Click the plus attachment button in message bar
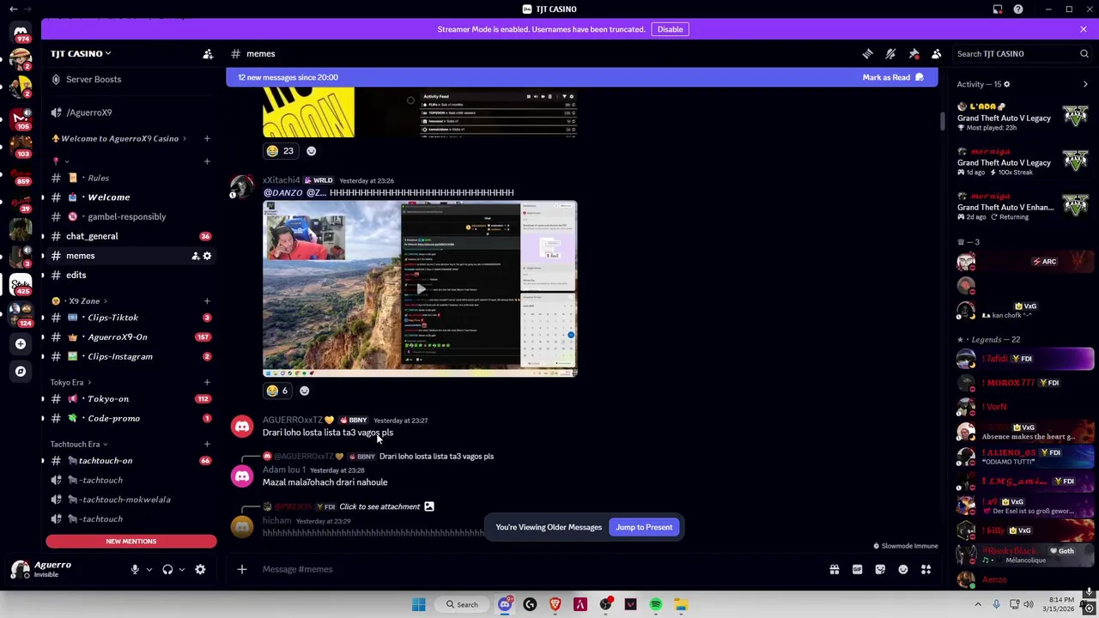Viewport: 1099px width, 618px height. click(242, 569)
